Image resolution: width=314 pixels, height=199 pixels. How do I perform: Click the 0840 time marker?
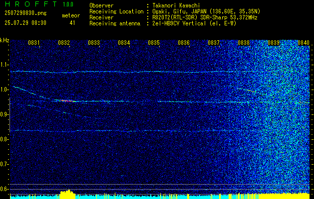304,42
